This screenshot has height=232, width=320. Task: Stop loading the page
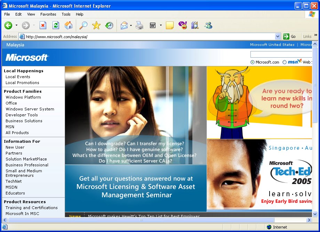43,25
